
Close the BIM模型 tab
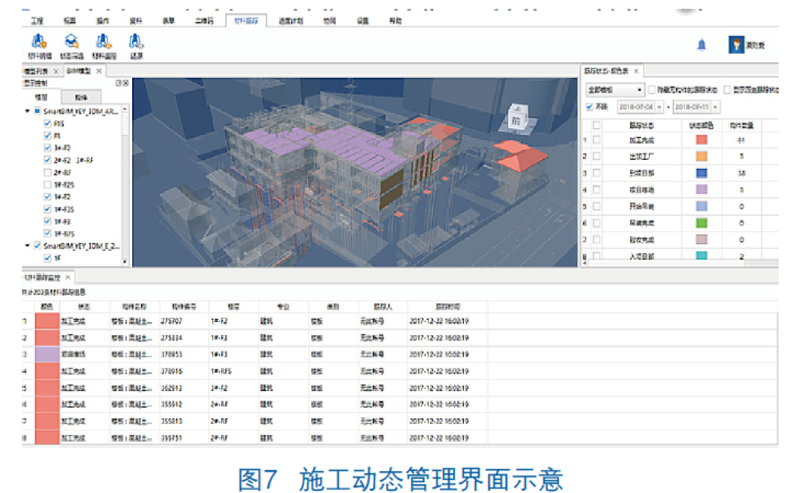(x=99, y=70)
